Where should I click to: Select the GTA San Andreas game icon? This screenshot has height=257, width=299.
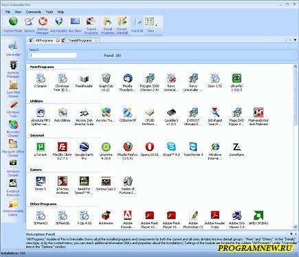point(63,186)
